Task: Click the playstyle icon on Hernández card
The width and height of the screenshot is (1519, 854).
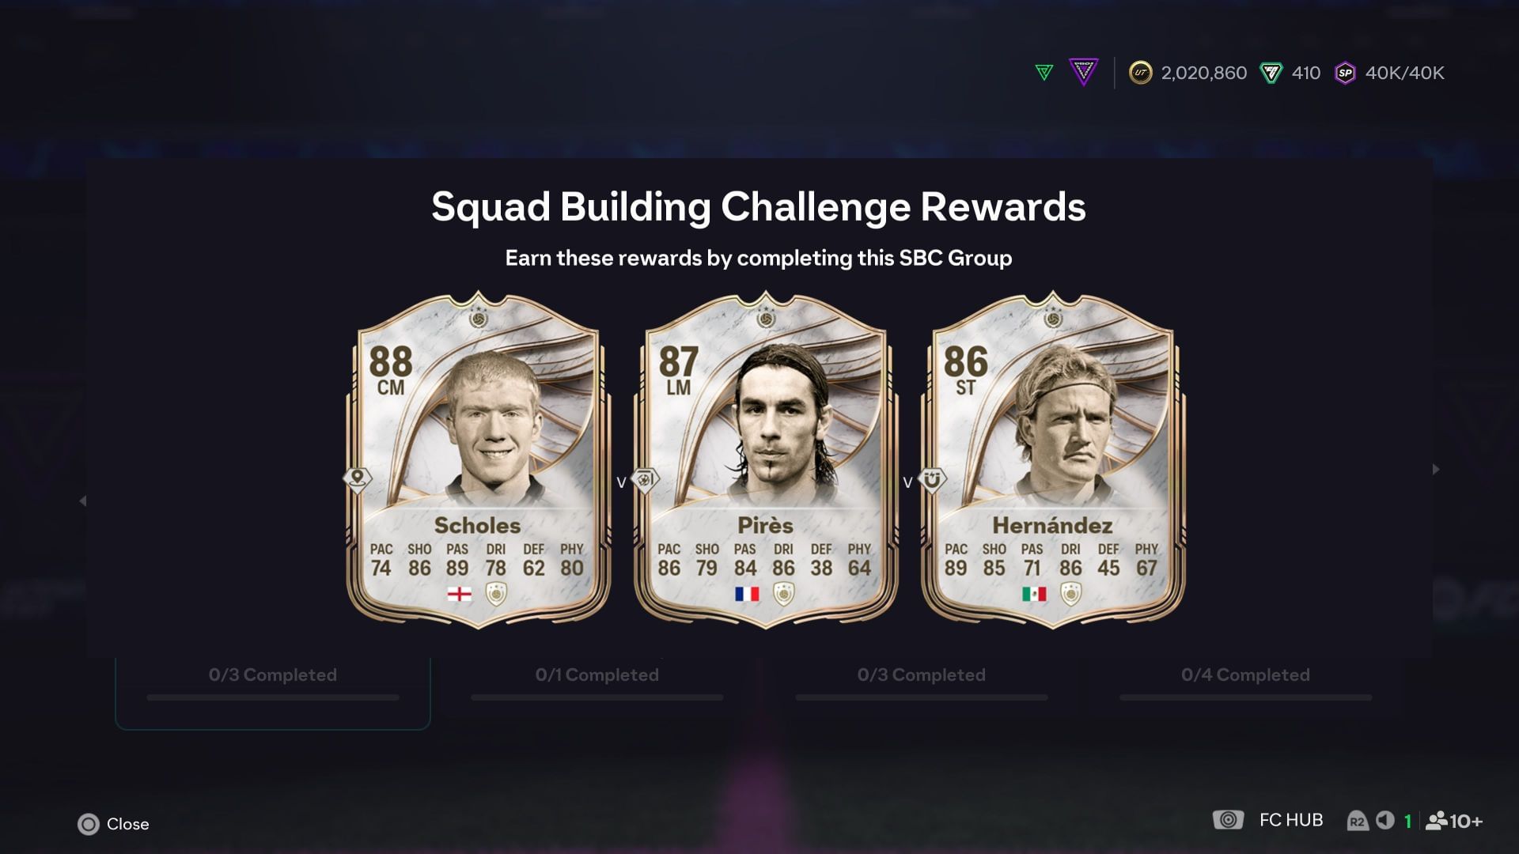Action: [932, 479]
